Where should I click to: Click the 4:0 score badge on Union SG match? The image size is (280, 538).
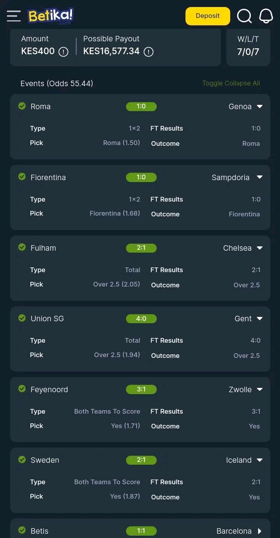141,319
